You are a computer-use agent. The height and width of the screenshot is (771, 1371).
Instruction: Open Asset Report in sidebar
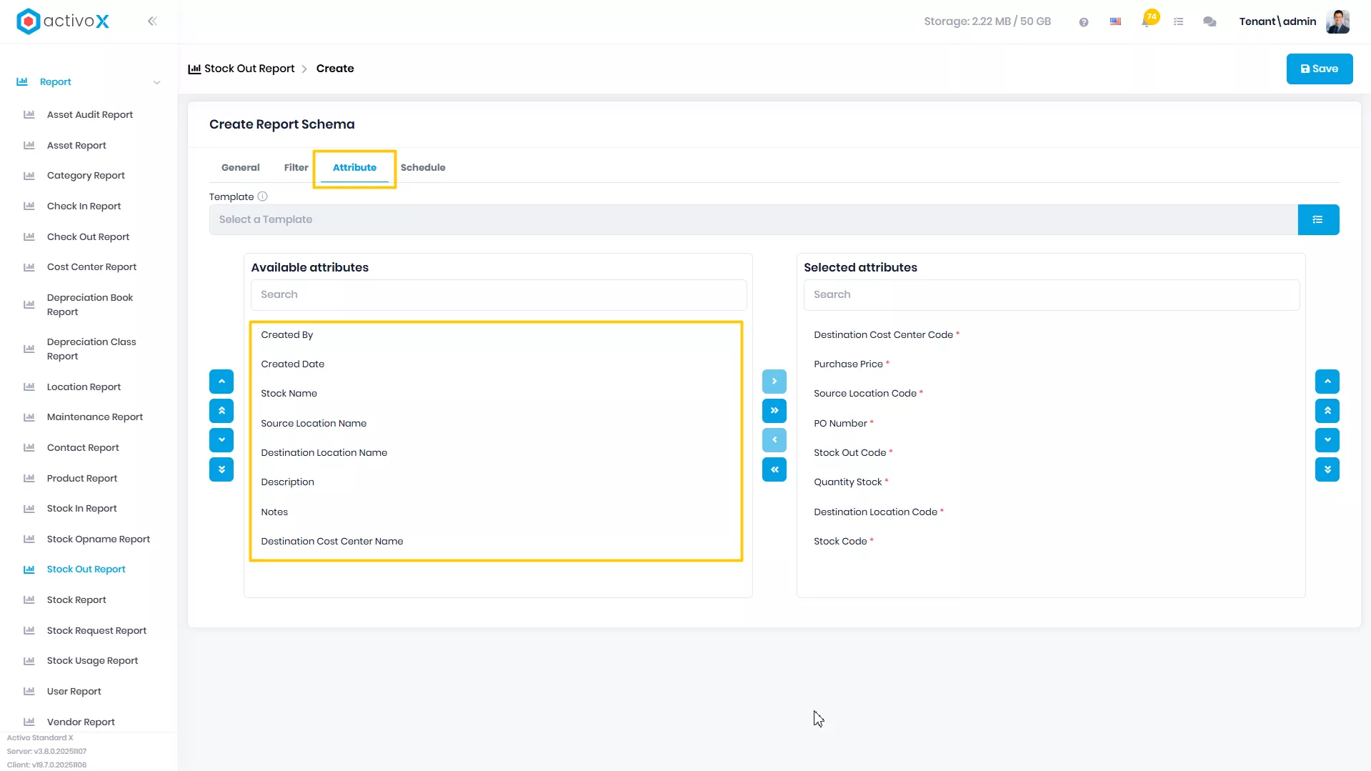tap(76, 146)
